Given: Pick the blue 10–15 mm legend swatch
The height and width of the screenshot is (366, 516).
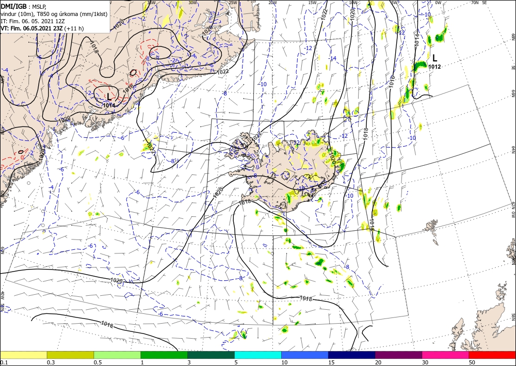Looking at the screenshot, I should pyautogui.click(x=305, y=355).
